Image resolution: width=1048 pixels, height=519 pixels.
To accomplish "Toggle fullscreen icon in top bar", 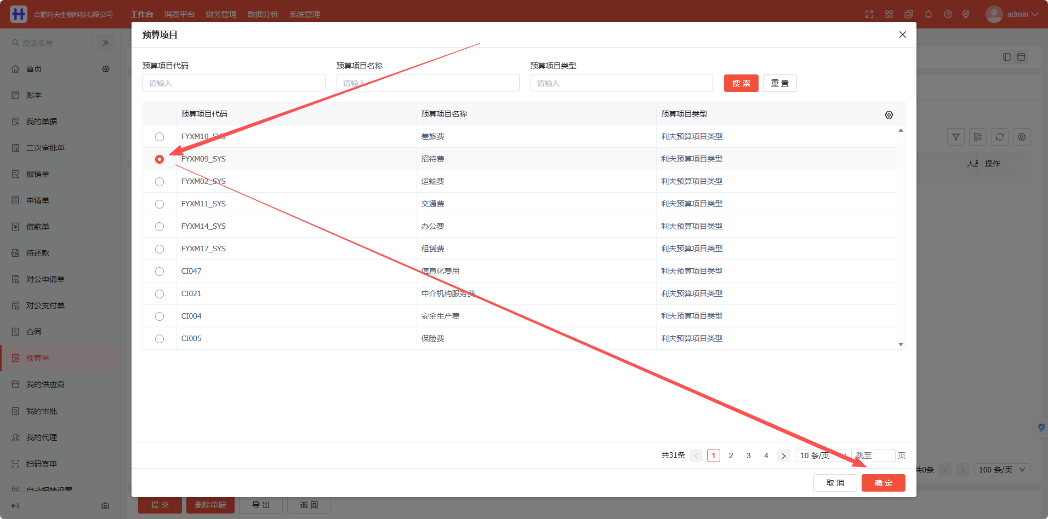I will [x=869, y=14].
